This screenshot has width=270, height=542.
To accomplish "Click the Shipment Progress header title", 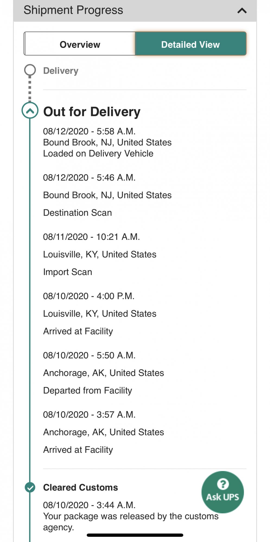I will click(73, 10).
